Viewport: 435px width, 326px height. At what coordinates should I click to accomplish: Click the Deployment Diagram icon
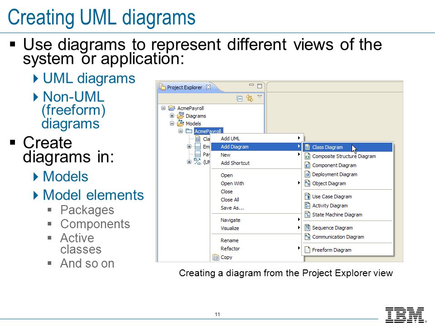click(x=307, y=174)
